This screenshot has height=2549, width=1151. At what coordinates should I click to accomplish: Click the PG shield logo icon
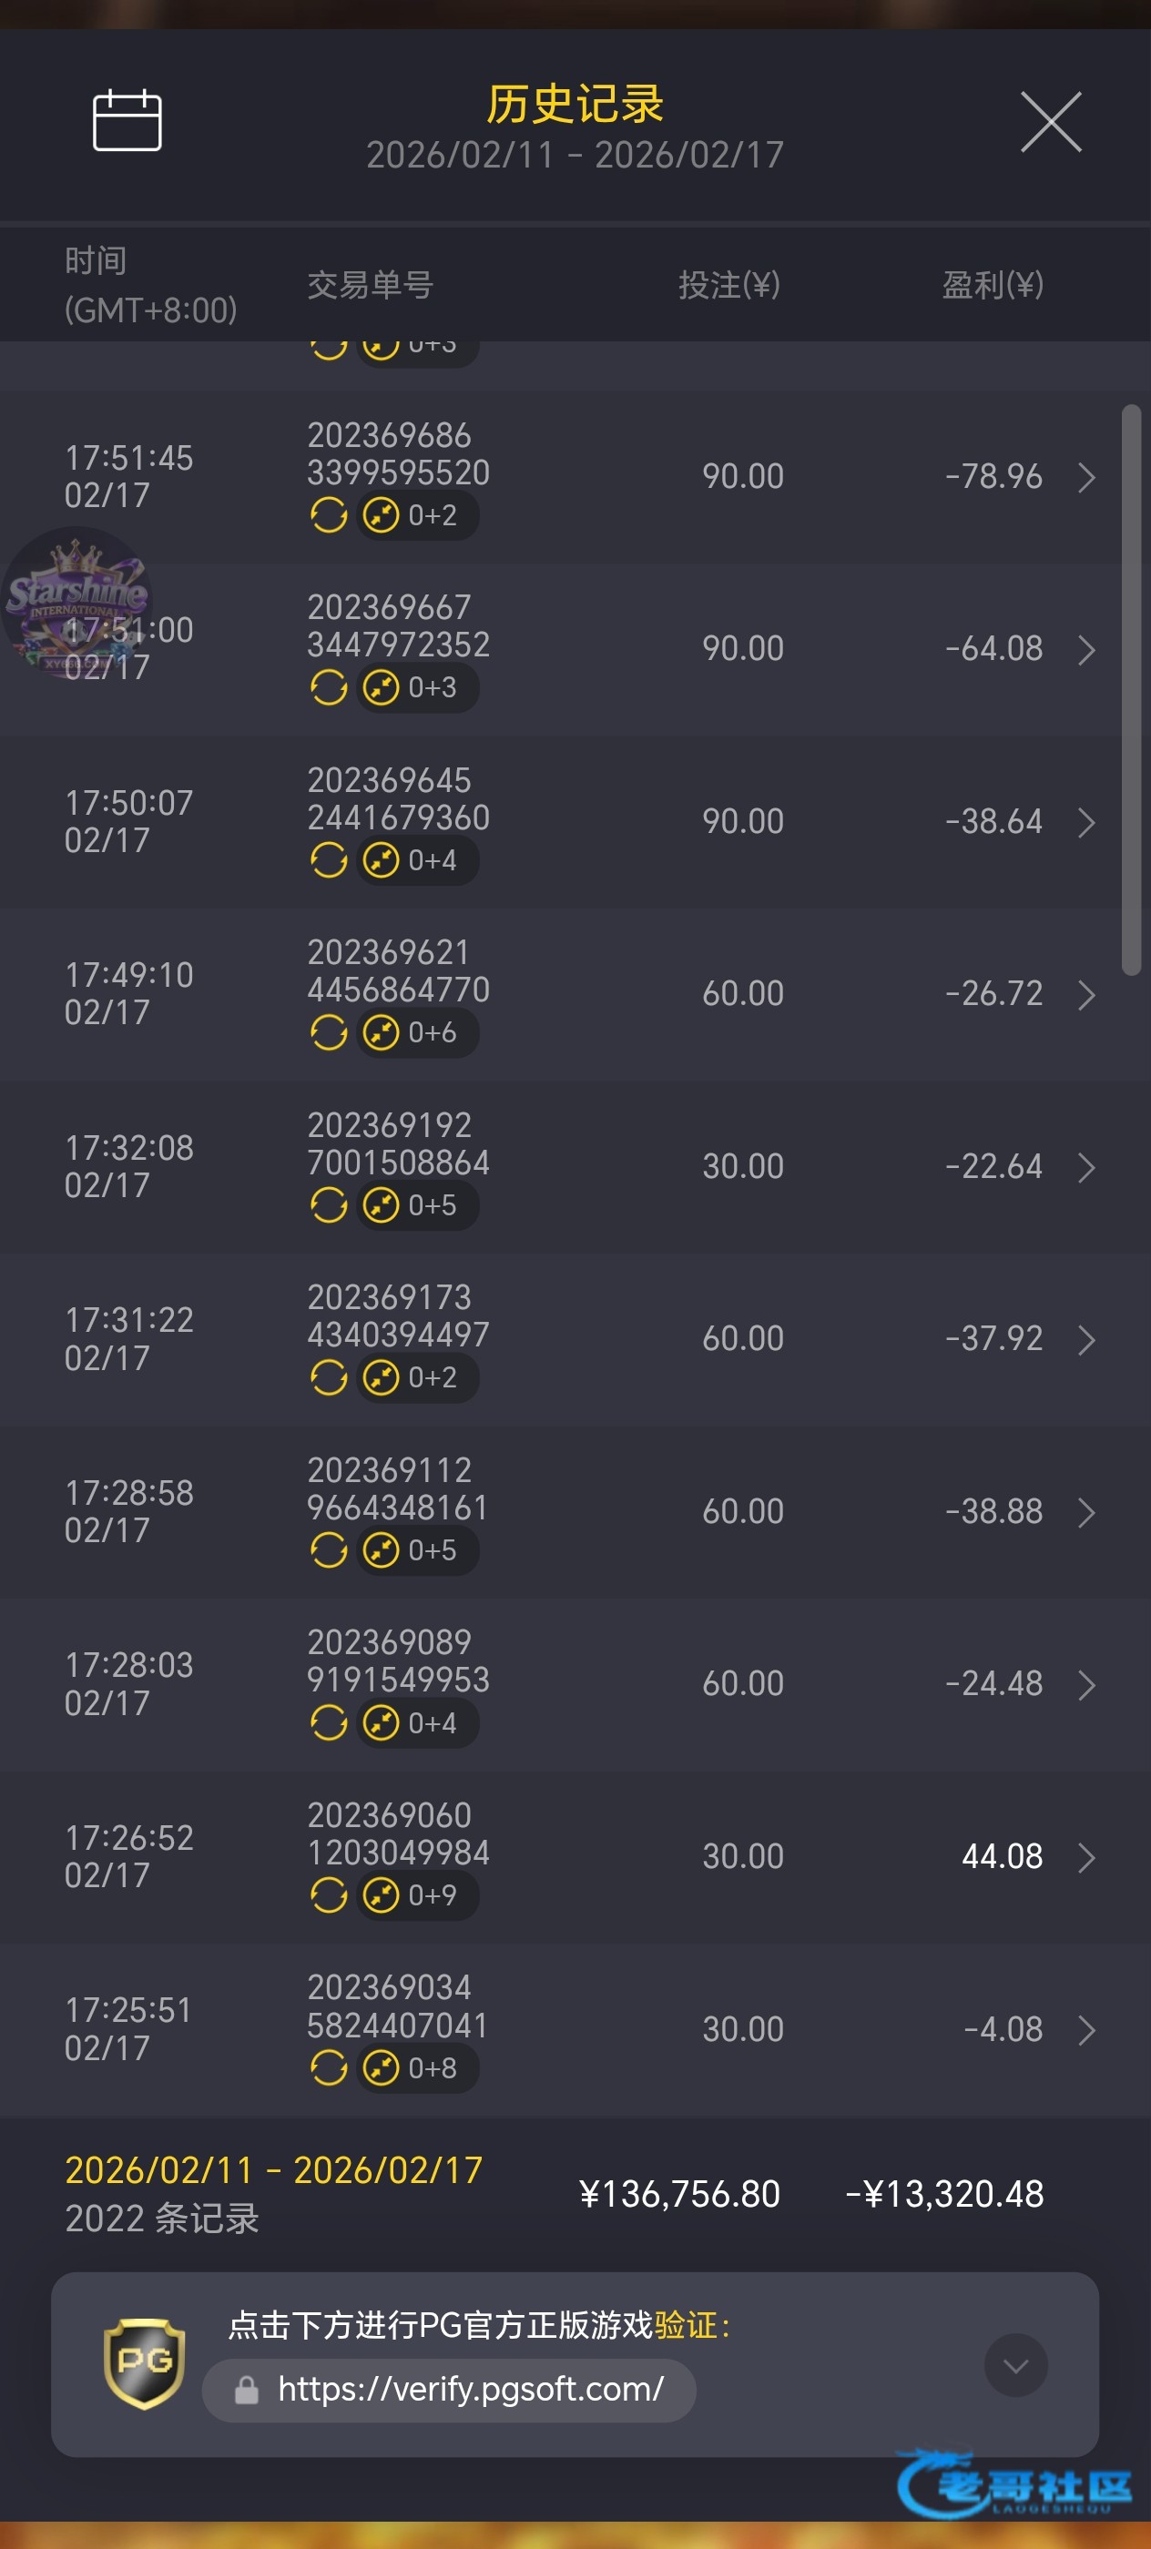(145, 2363)
